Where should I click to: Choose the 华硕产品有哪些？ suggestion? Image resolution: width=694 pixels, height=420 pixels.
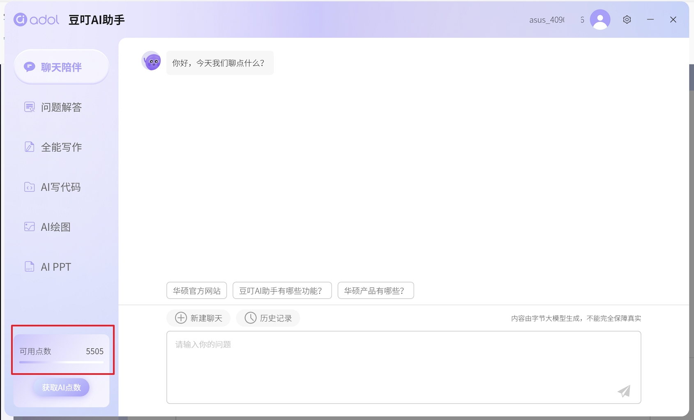376,291
